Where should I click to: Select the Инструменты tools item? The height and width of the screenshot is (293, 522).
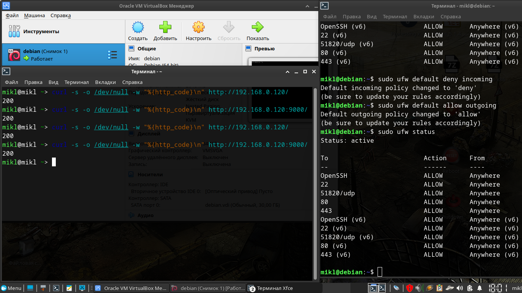(41, 31)
